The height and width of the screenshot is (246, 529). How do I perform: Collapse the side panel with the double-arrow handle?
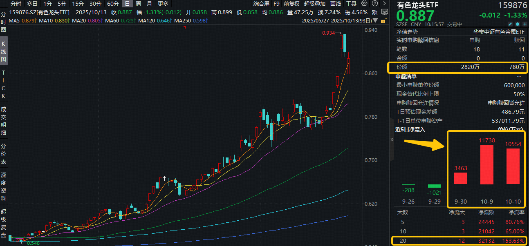pyautogui.click(x=392, y=140)
